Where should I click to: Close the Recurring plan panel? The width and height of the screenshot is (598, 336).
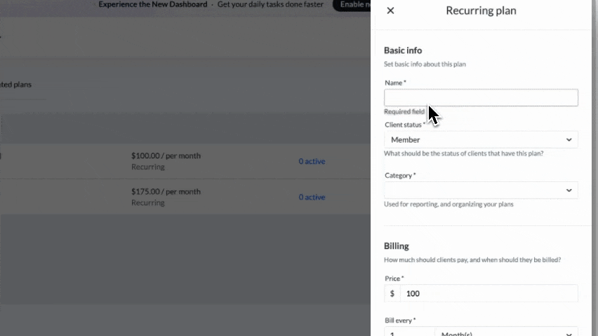[390, 10]
